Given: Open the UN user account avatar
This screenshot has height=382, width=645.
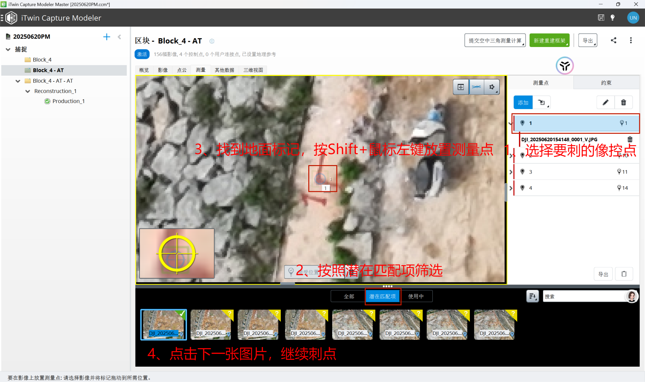Looking at the screenshot, I should (x=633, y=18).
